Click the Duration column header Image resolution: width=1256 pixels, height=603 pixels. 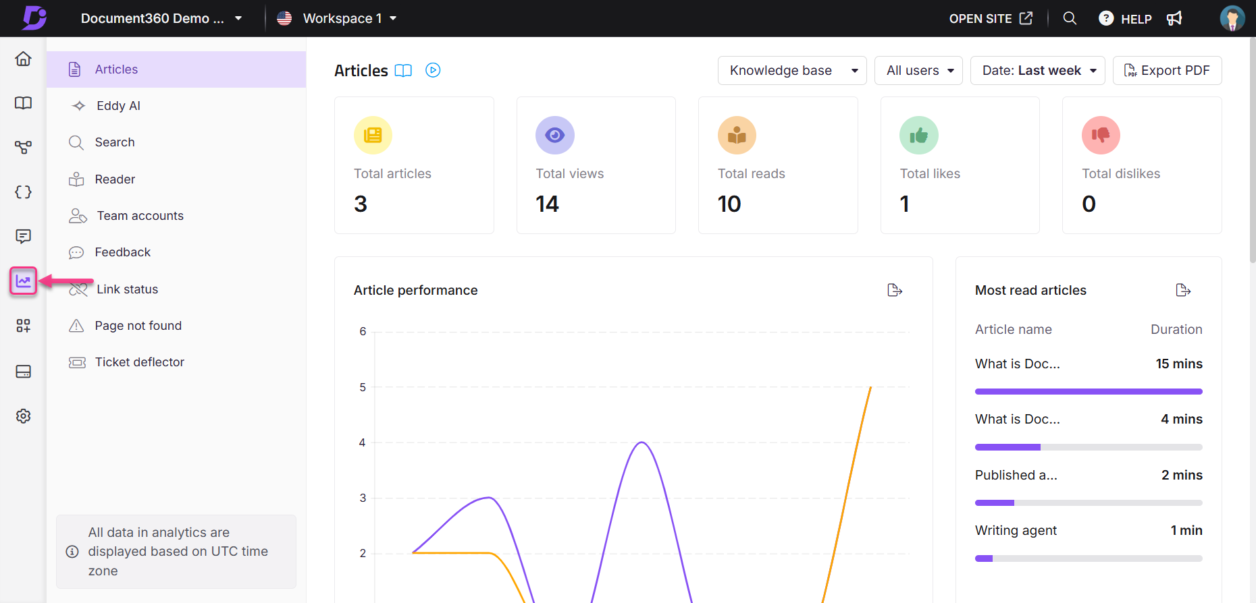click(1176, 329)
